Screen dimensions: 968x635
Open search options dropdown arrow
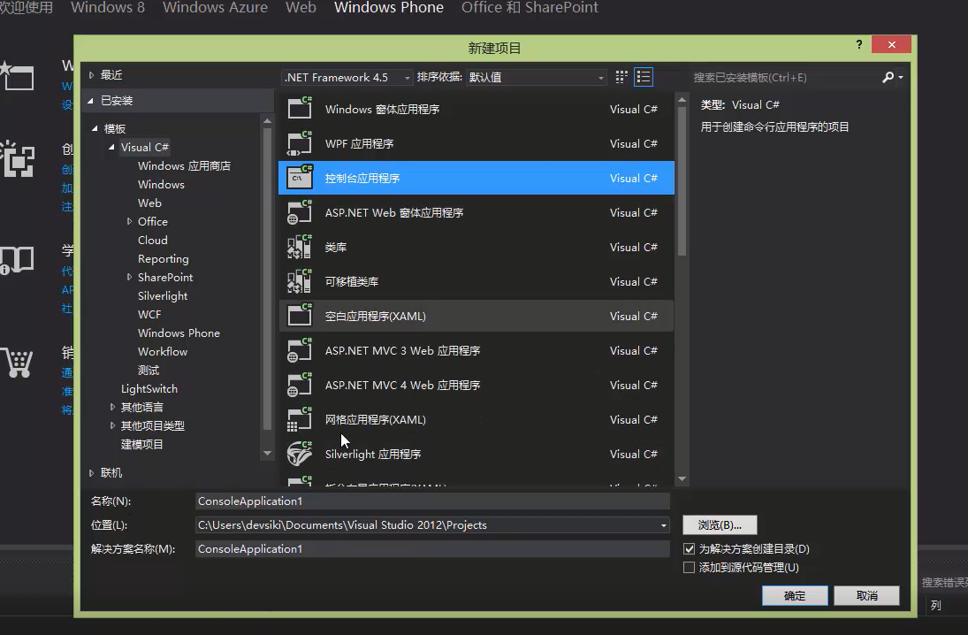(901, 77)
